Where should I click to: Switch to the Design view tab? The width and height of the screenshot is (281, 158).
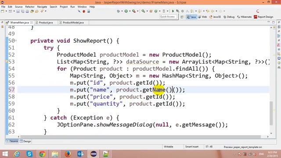25,141
